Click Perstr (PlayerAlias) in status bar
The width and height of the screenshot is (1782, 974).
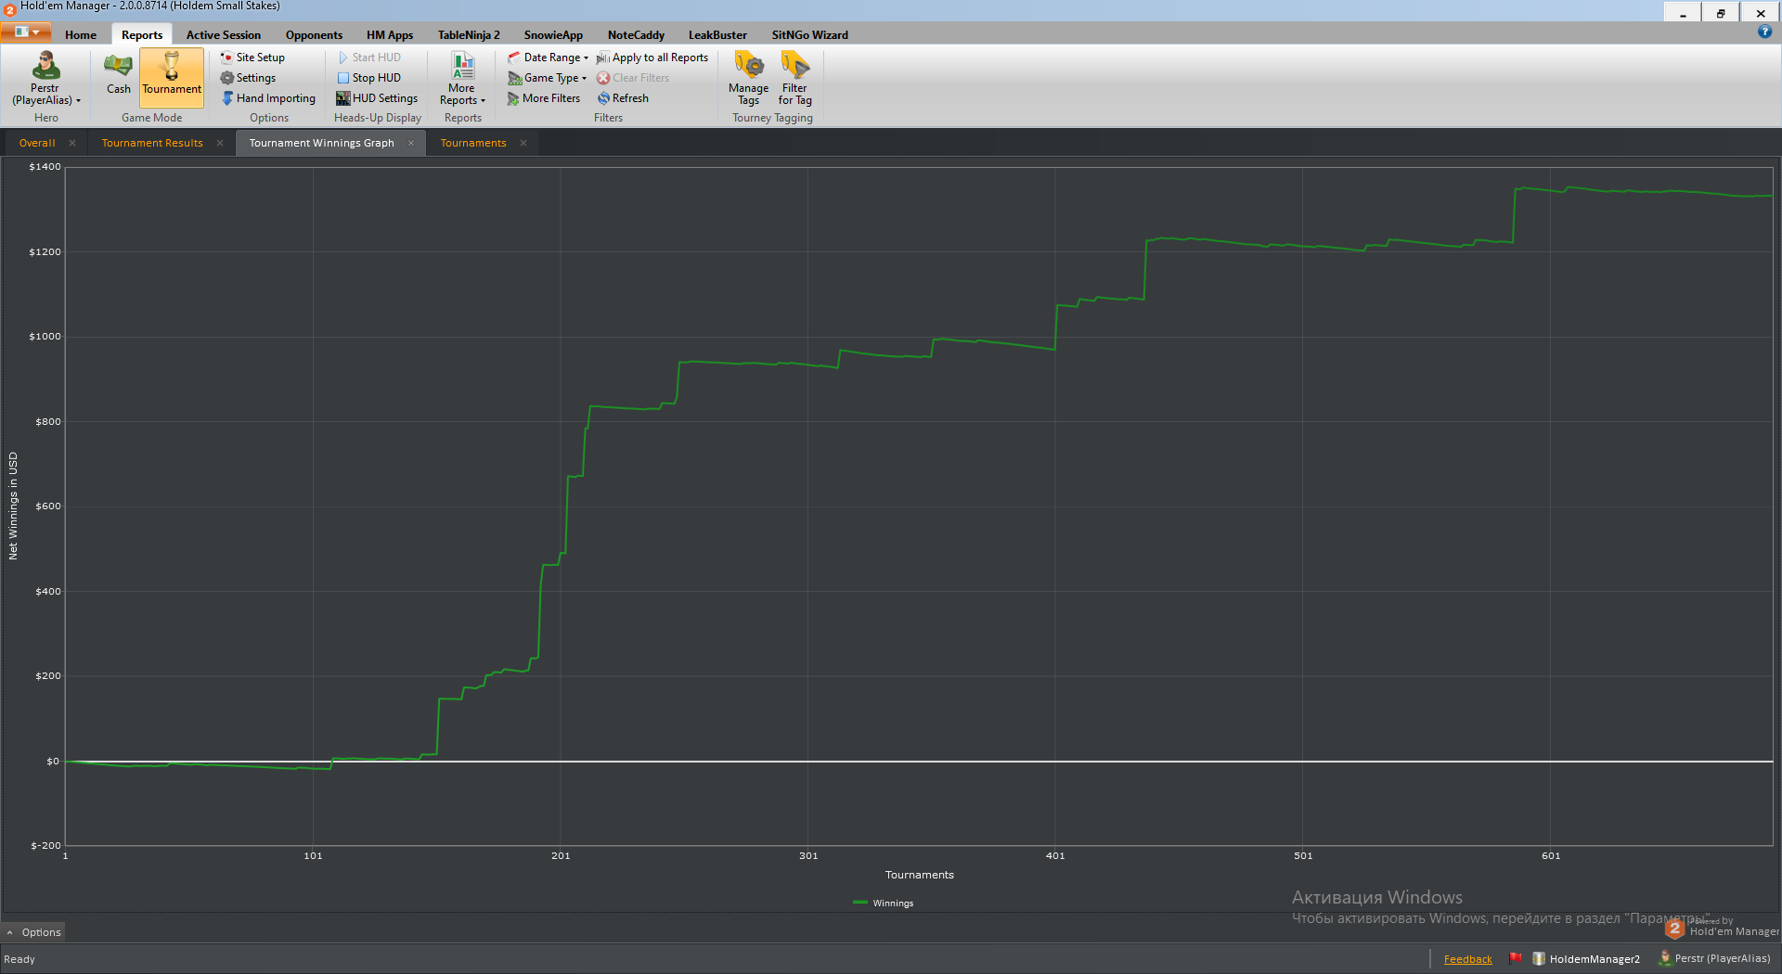1715,958
